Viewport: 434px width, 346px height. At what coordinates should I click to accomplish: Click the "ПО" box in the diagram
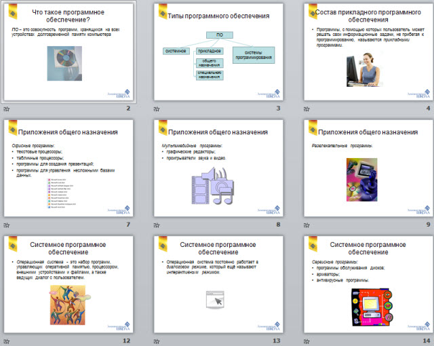coord(219,35)
